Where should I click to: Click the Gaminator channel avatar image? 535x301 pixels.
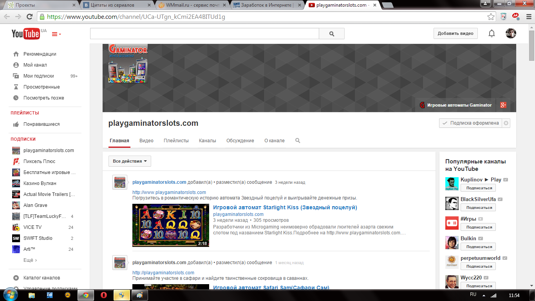(128, 63)
